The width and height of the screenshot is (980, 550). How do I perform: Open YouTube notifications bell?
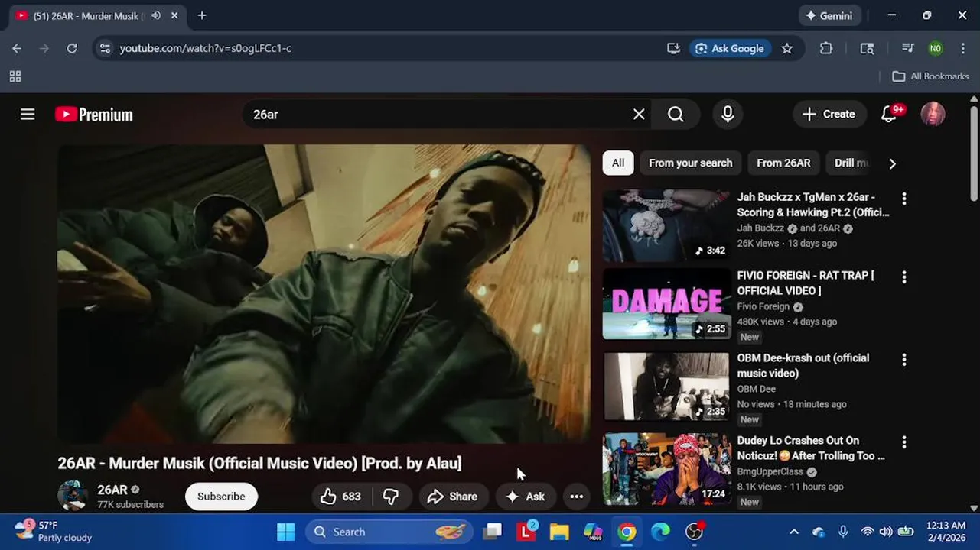[889, 115]
